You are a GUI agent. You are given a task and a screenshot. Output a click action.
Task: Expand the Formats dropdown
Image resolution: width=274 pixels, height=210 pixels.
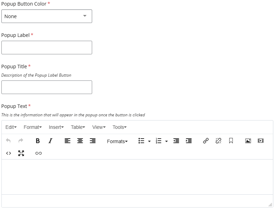pos(117,141)
